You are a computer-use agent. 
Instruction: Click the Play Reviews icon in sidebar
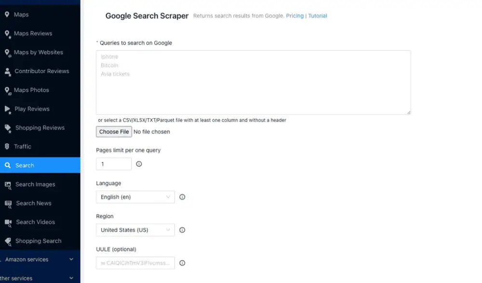click(8, 109)
